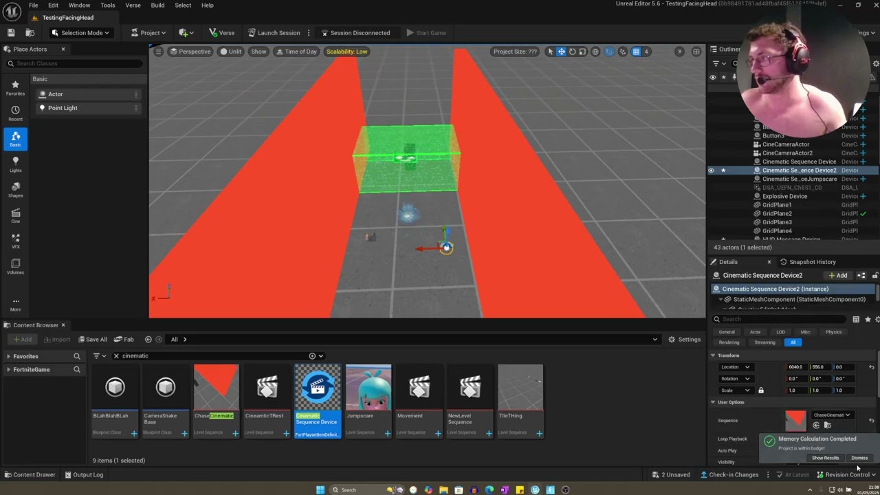Select the Lights category in Place Actors
This screenshot has width=880, height=495.
[15, 164]
